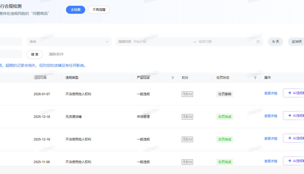
Task: Open 查看详情 for the 无货源店铺 violation
Action: [271, 116]
